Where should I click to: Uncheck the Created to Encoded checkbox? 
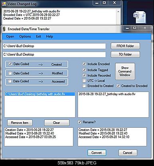[118, 86]
